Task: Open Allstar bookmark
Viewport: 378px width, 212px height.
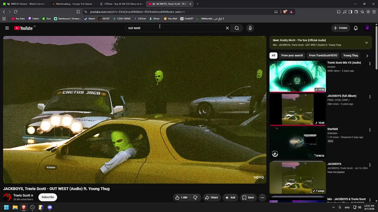Action: coord(154,19)
